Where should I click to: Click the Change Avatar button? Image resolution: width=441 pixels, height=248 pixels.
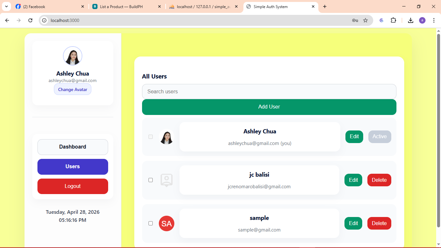pos(73,89)
